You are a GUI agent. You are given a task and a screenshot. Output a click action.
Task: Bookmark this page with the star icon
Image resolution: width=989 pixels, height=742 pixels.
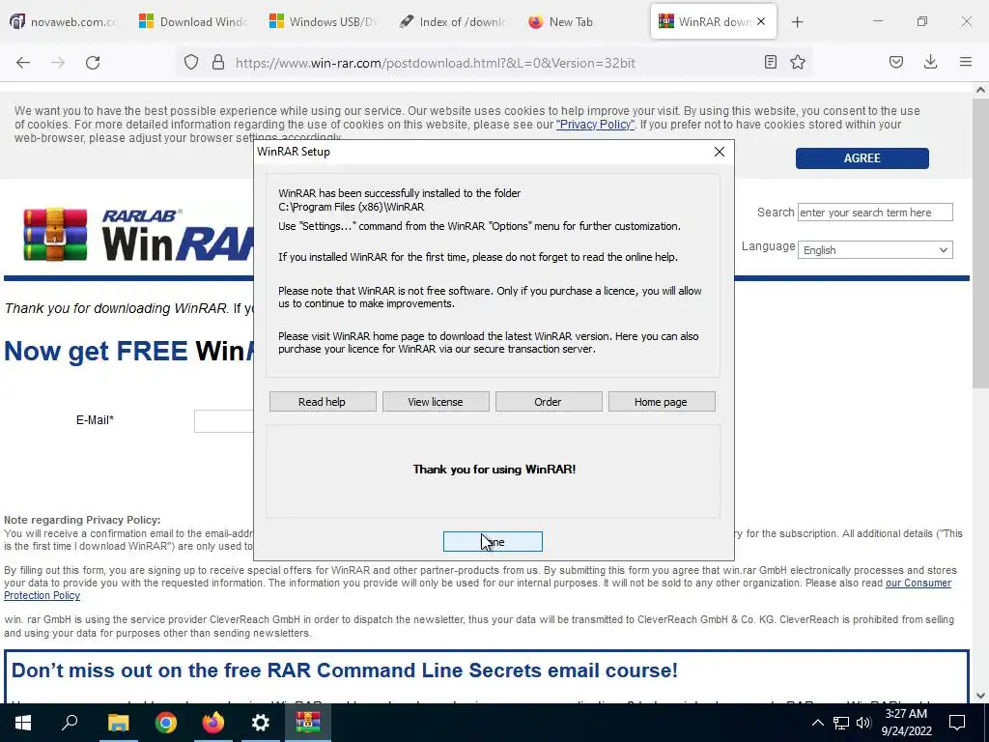pos(798,62)
